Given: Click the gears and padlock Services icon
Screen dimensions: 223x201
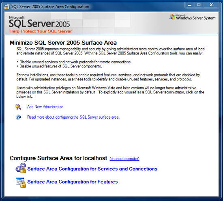Looking at the screenshot, I should click(x=21, y=168).
